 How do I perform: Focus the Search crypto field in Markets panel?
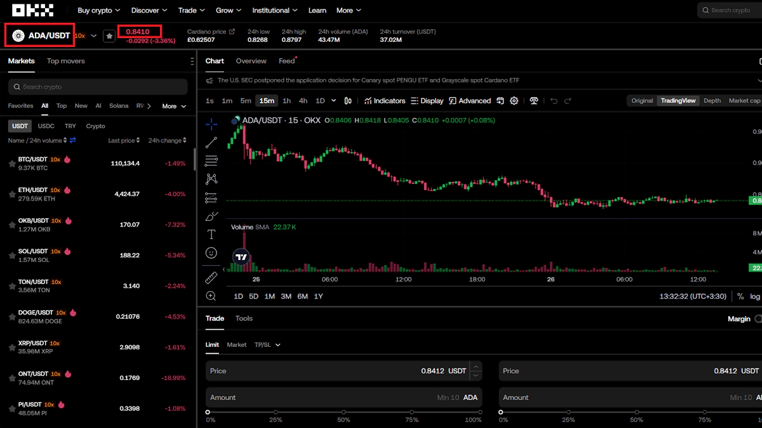tap(98, 87)
